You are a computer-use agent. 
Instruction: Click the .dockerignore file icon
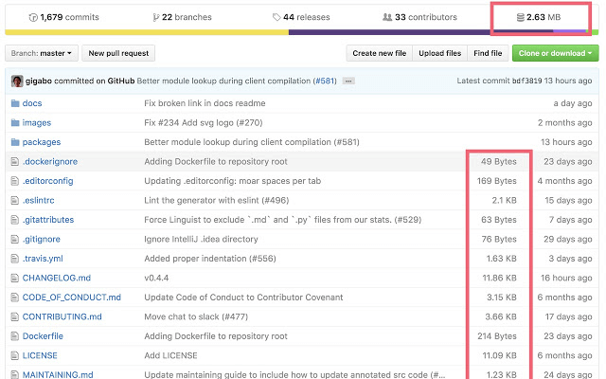point(14,161)
